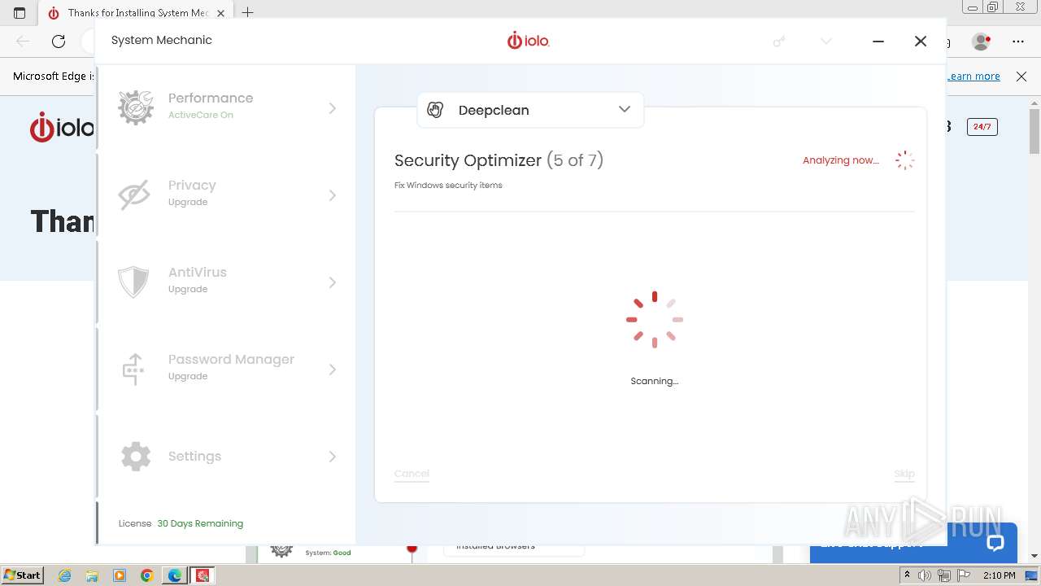The image size is (1041, 586).
Task: Click the taskbar clock showing 2:10 PM
Action: click(1000, 575)
